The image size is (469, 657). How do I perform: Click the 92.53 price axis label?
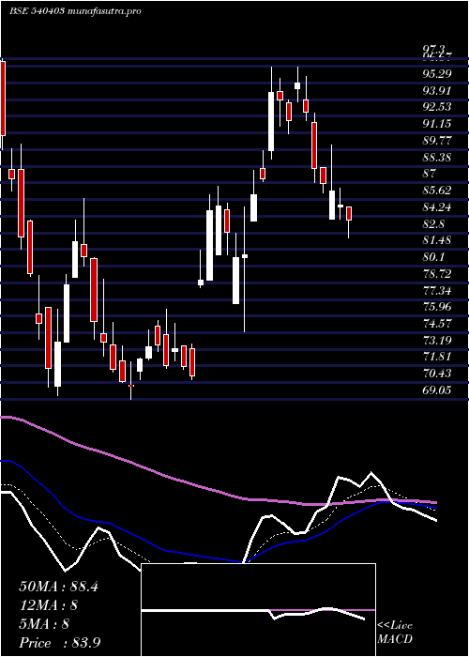tap(437, 107)
